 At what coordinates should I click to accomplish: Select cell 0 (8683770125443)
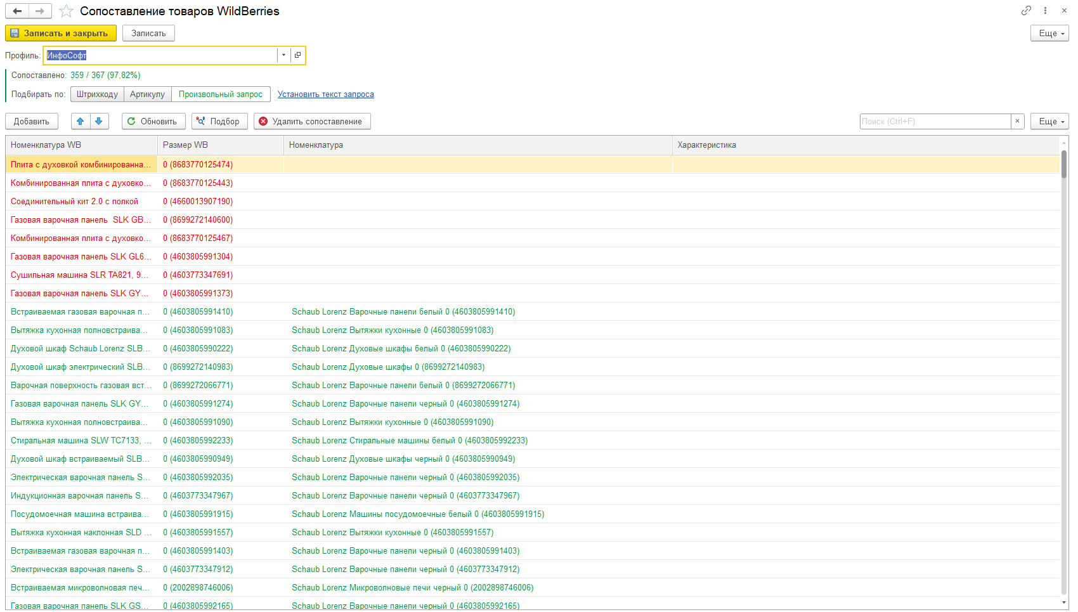221,183
